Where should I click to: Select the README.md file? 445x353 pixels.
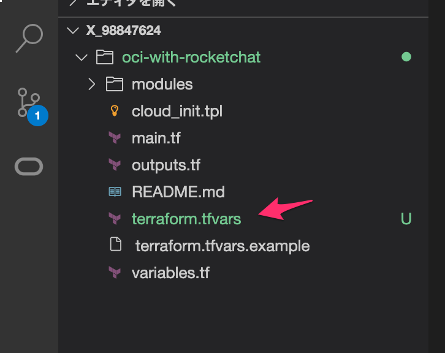pos(178,192)
